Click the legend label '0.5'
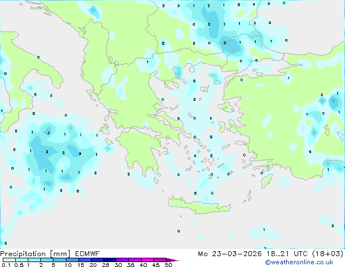 pos(19,265)
